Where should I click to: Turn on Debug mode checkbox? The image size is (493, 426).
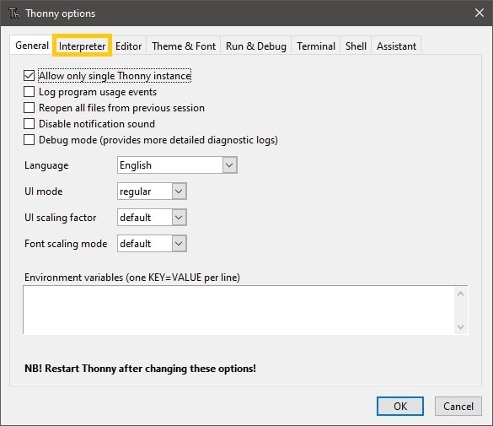point(29,140)
